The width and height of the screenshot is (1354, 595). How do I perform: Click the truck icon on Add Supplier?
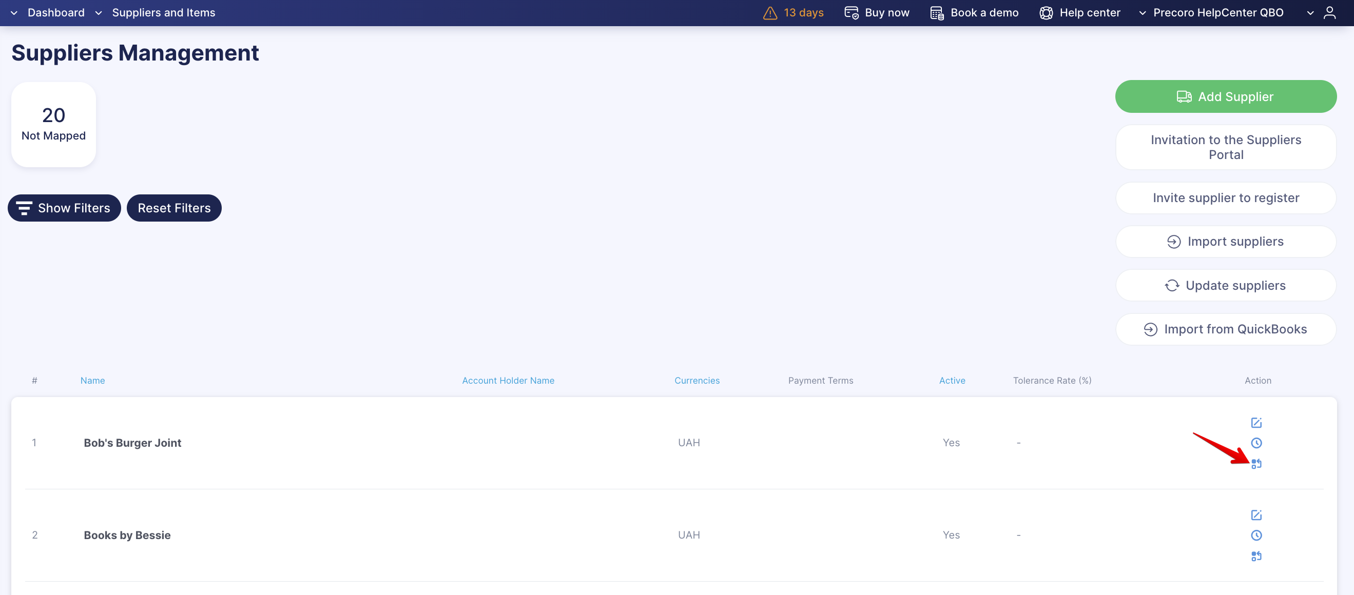tap(1184, 96)
